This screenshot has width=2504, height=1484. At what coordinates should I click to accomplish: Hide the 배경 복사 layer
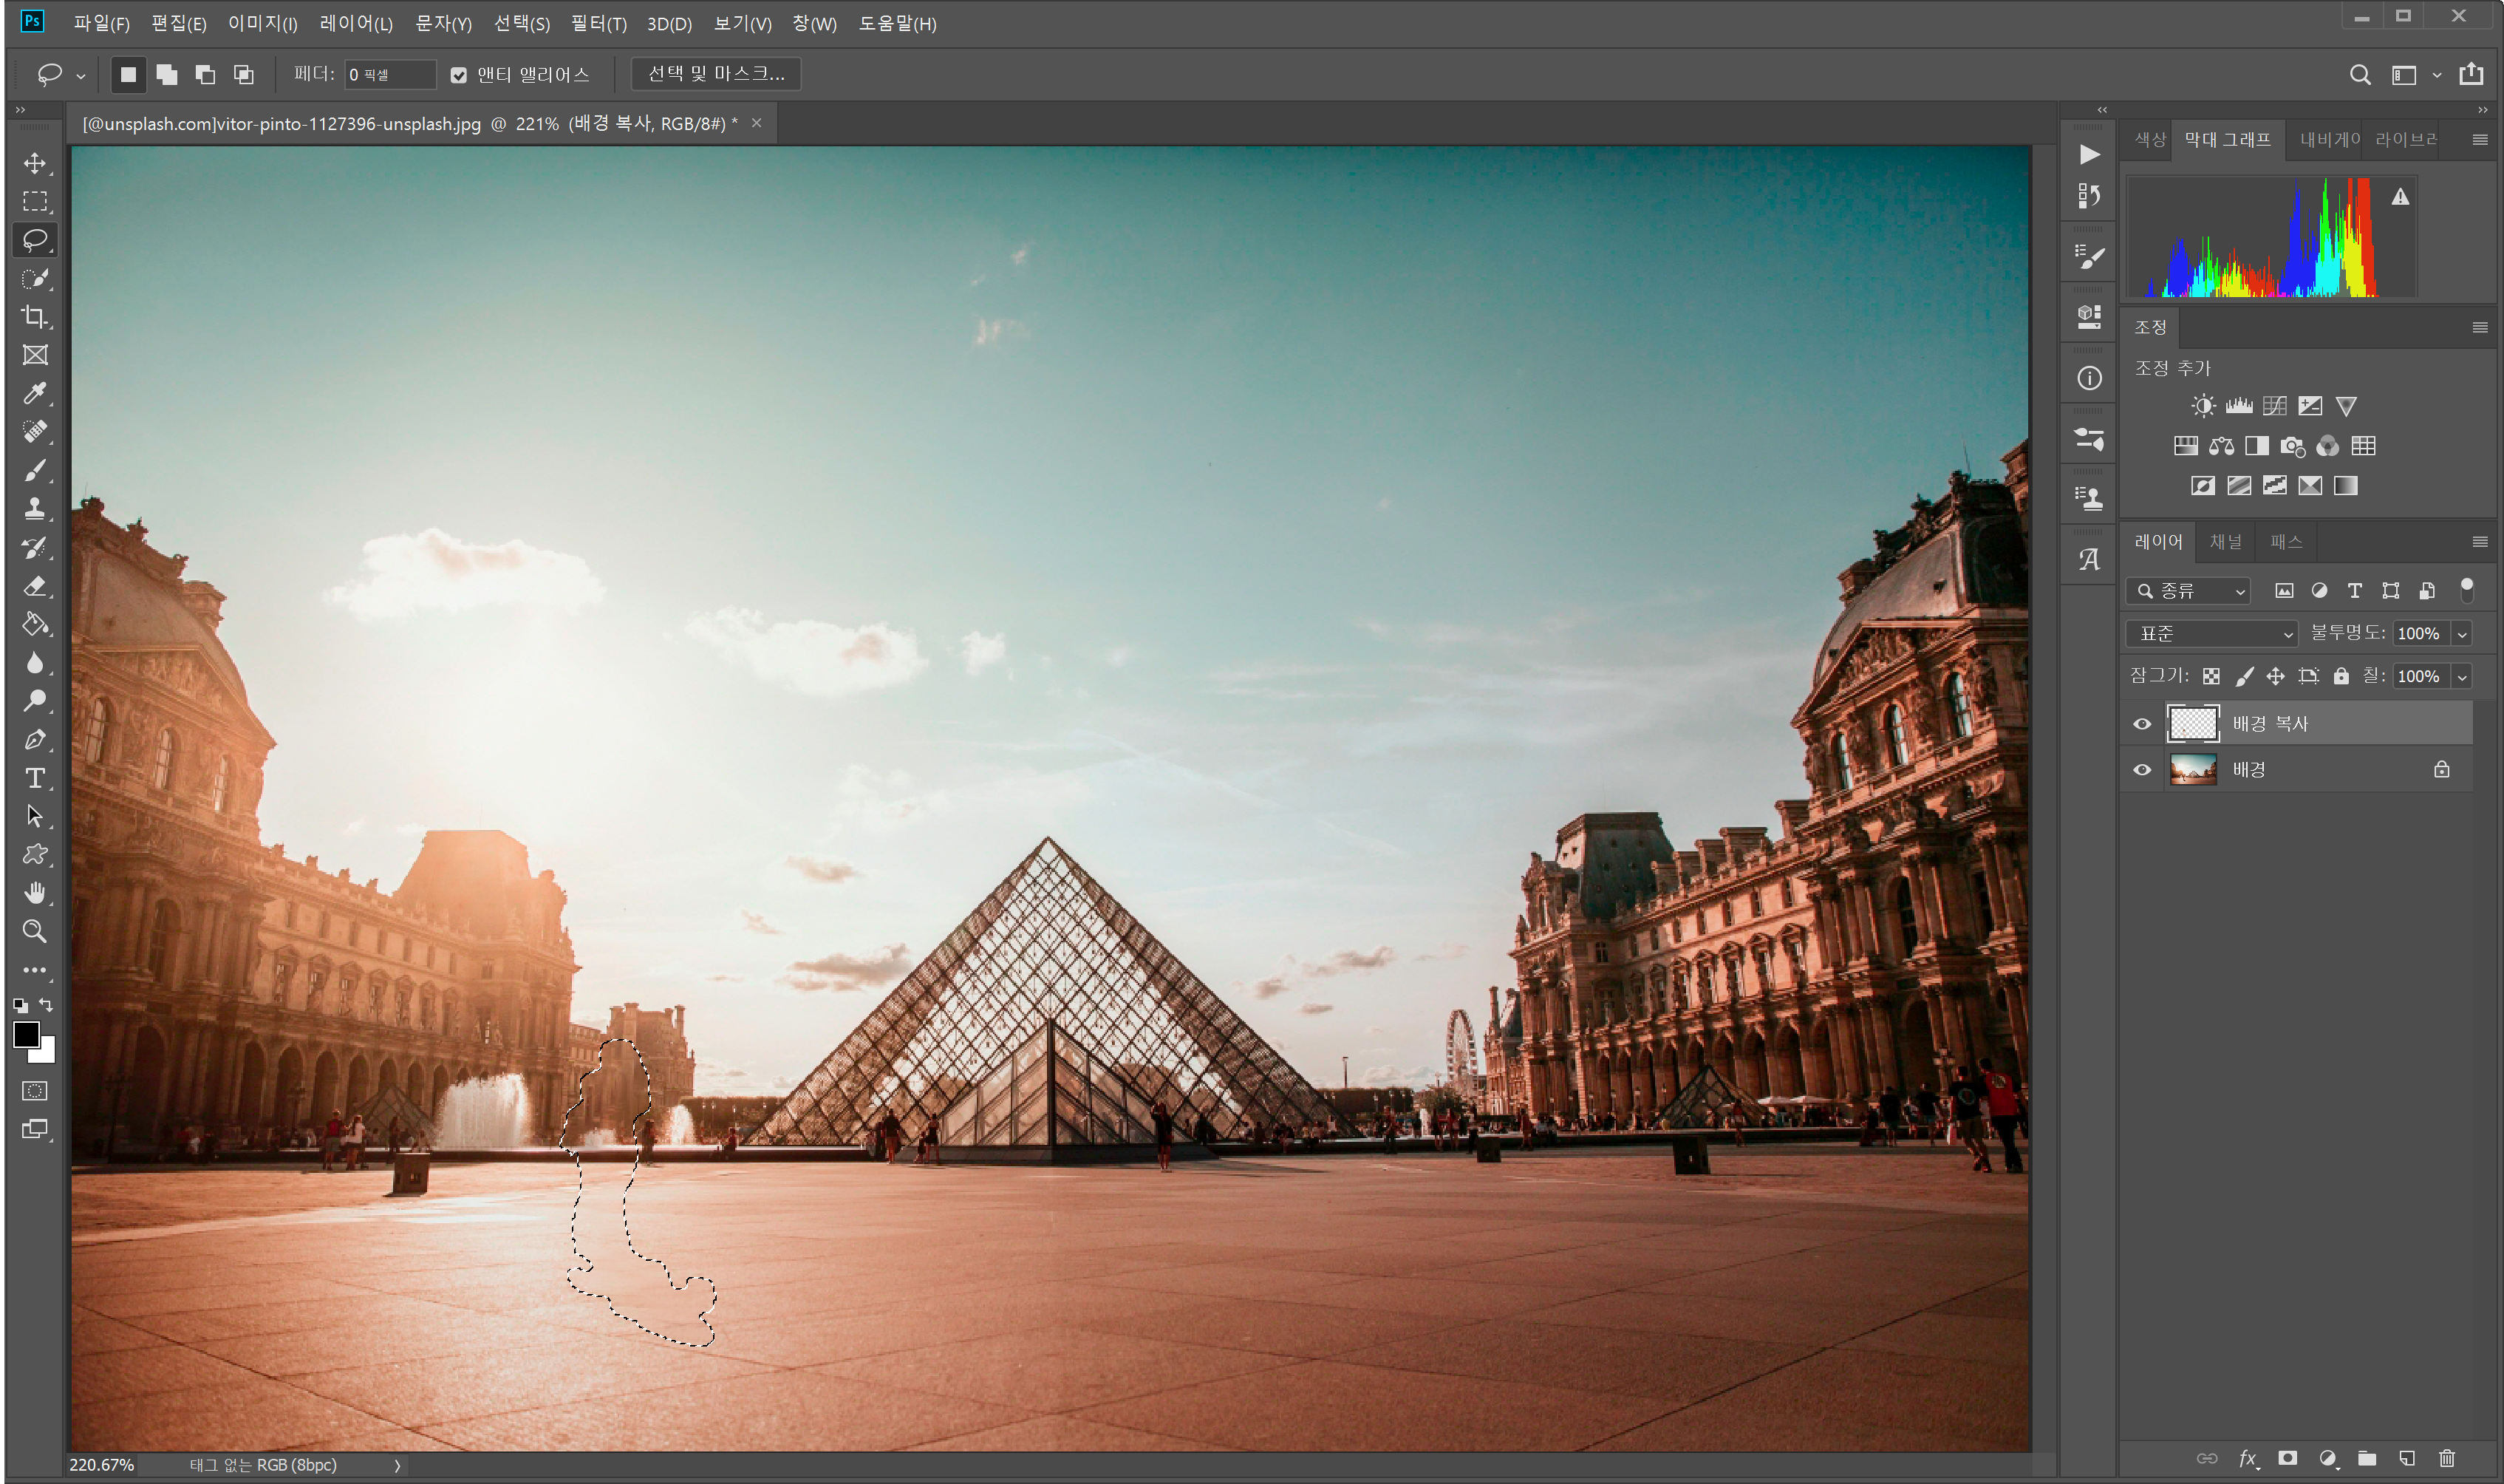tap(2141, 724)
